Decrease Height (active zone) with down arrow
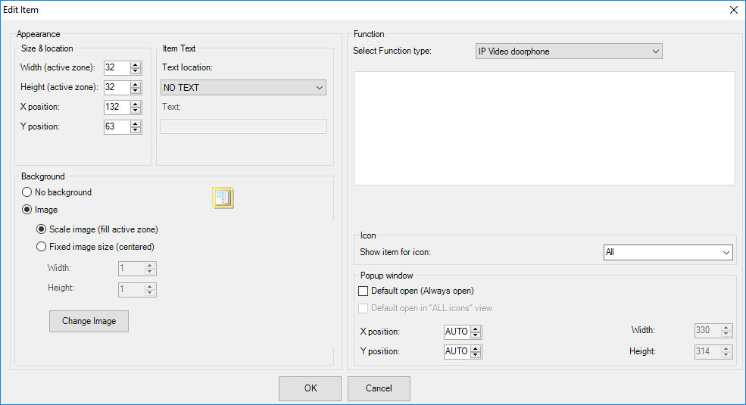 pos(136,91)
